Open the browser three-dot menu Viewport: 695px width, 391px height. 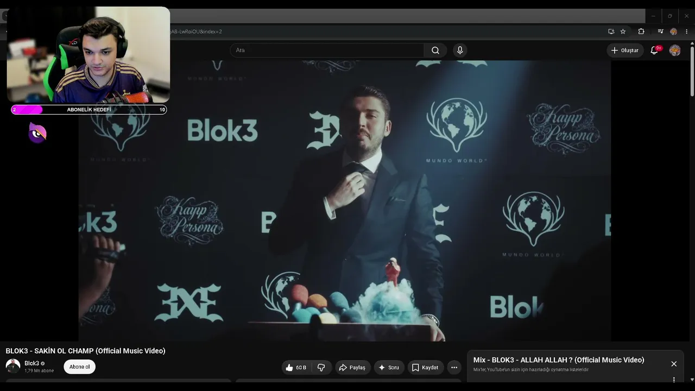click(x=686, y=31)
